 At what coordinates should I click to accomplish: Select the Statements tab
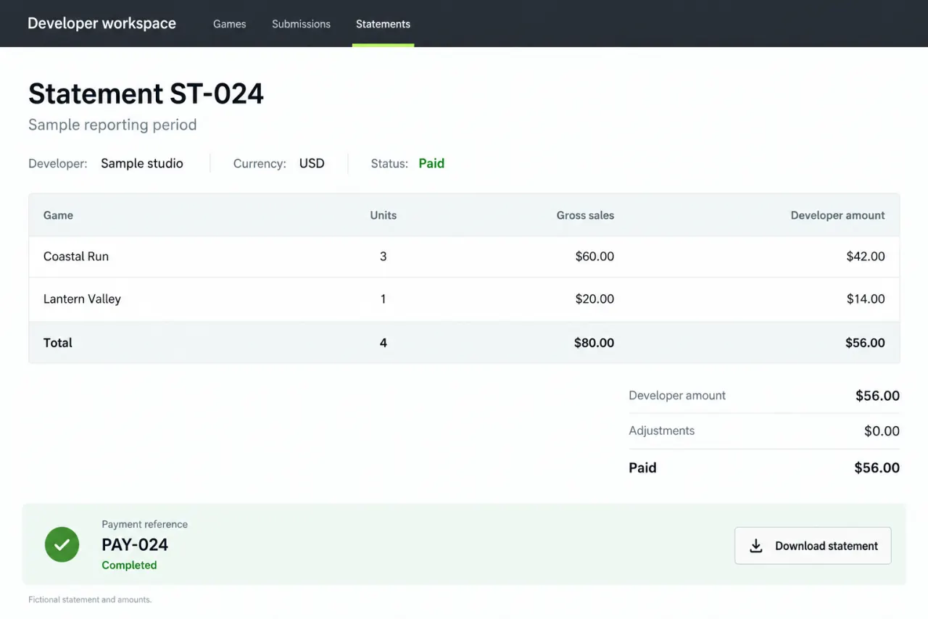click(383, 24)
